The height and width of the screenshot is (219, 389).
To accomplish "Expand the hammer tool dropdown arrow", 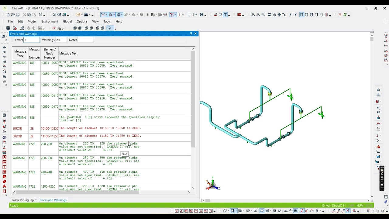I will pyautogui.click(x=229, y=15).
